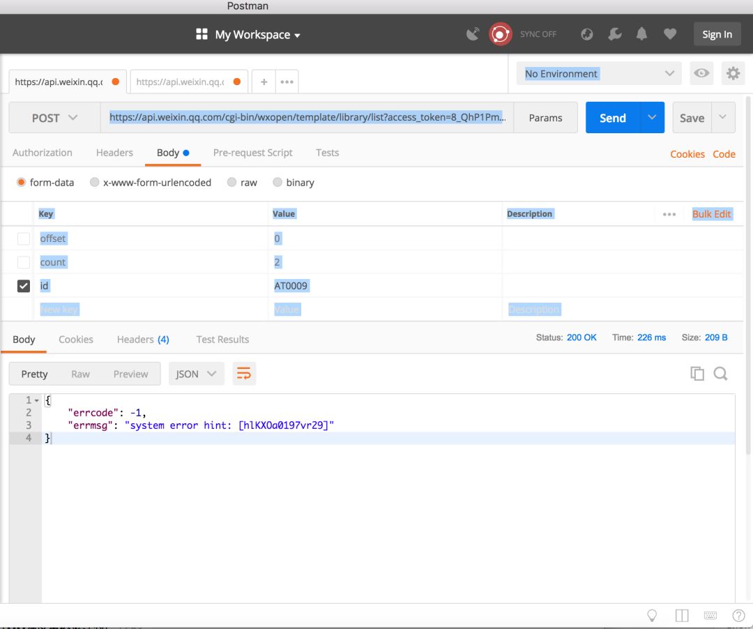
Task: Expand the Save button arrow
Action: coord(723,117)
